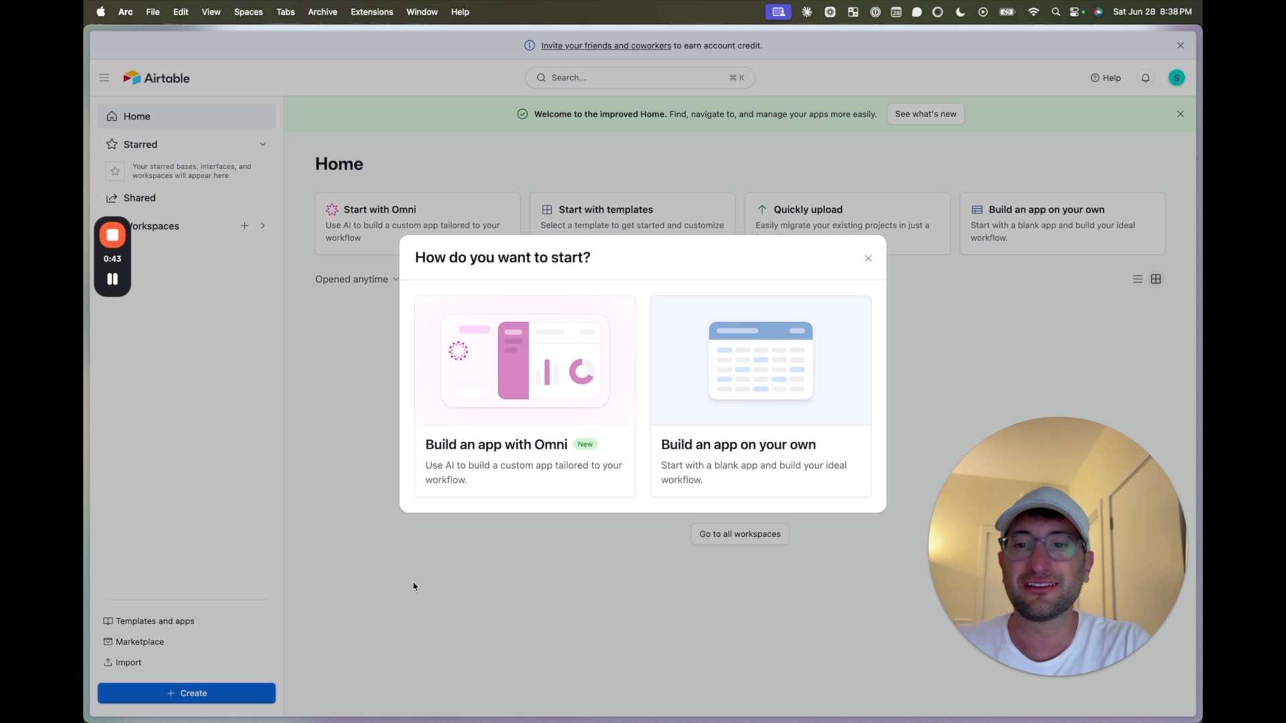Open the Extensions menu

pyautogui.click(x=372, y=12)
